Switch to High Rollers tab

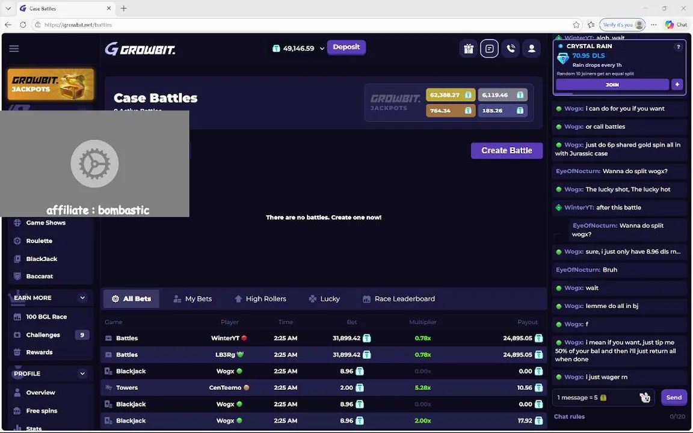(x=260, y=299)
